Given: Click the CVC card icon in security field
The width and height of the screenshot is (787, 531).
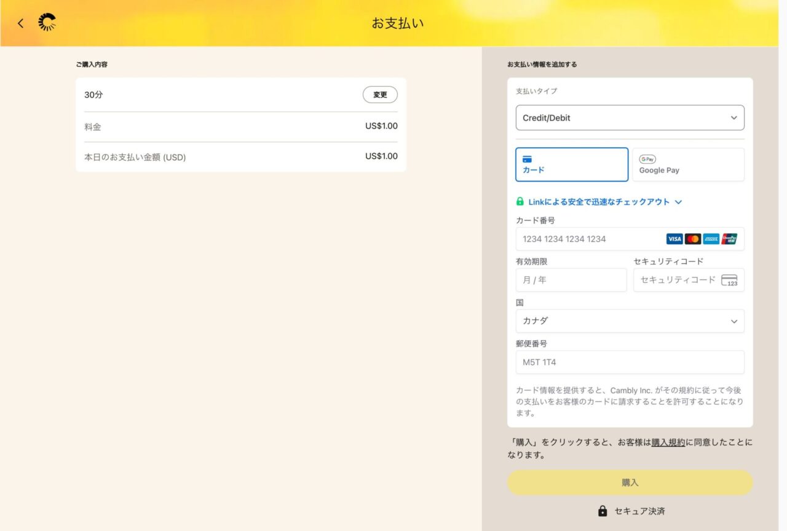Looking at the screenshot, I should [729, 280].
